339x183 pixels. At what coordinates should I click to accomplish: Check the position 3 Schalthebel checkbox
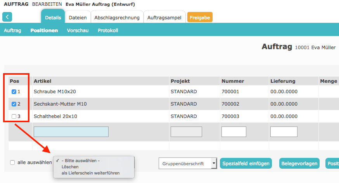[x=14, y=116]
